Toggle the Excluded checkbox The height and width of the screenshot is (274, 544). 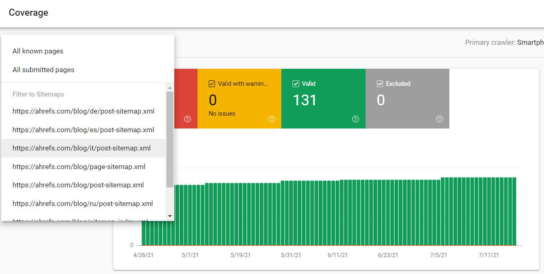coord(380,84)
